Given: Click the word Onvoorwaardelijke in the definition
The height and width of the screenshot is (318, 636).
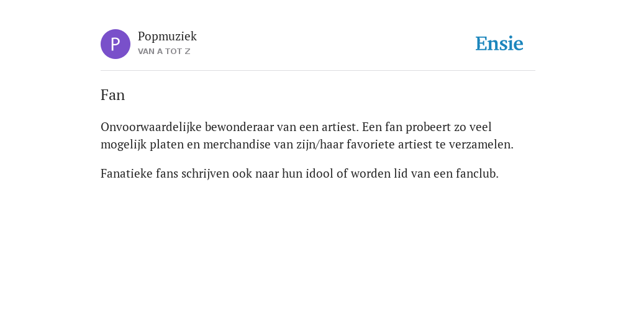Looking at the screenshot, I should coord(151,127).
